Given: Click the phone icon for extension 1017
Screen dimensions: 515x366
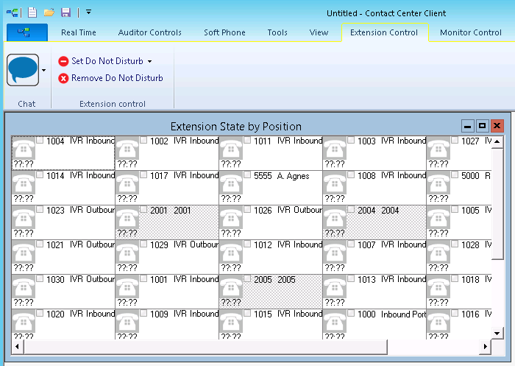Looking at the screenshot, I should click(x=127, y=183).
